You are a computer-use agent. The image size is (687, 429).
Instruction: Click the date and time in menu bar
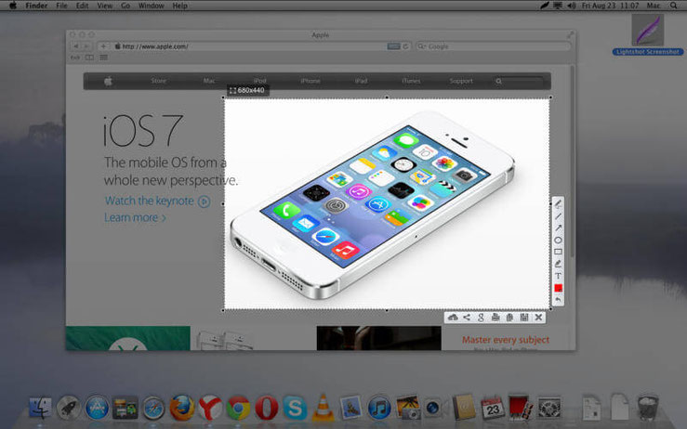[610, 6]
